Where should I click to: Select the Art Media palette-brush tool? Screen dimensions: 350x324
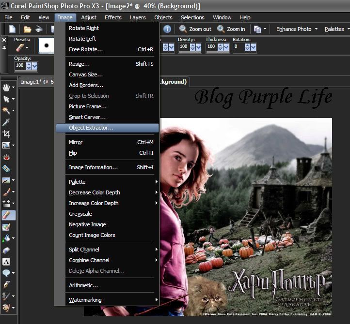pos(6,308)
